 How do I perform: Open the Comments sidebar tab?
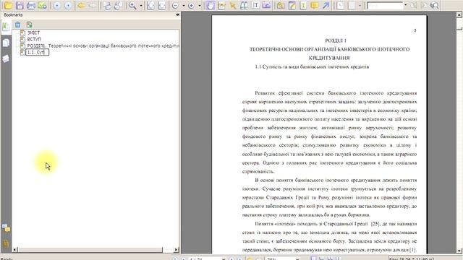click(6, 227)
